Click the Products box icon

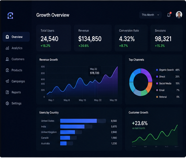tap(7, 70)
